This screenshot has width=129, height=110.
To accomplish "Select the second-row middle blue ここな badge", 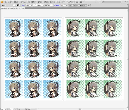I will click(x=33, y=49).
